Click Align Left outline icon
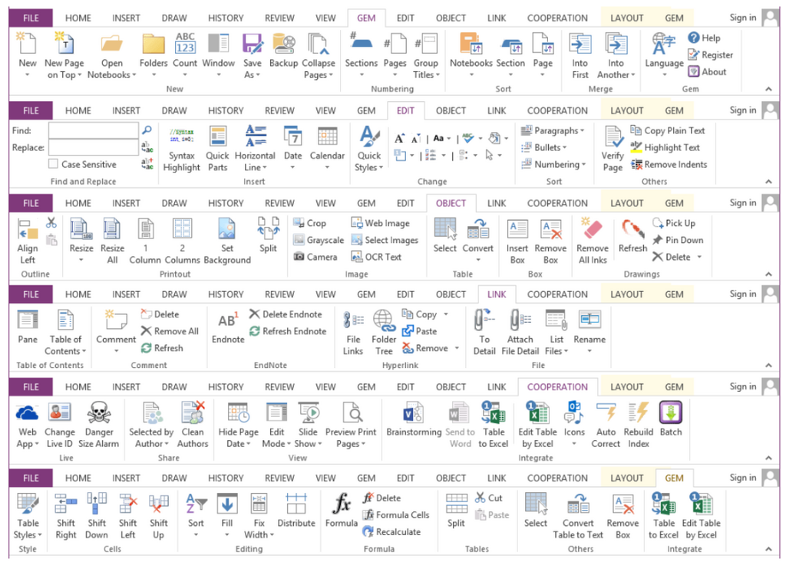This screenshot has width=786, height=565. click(x=28, y=229)
